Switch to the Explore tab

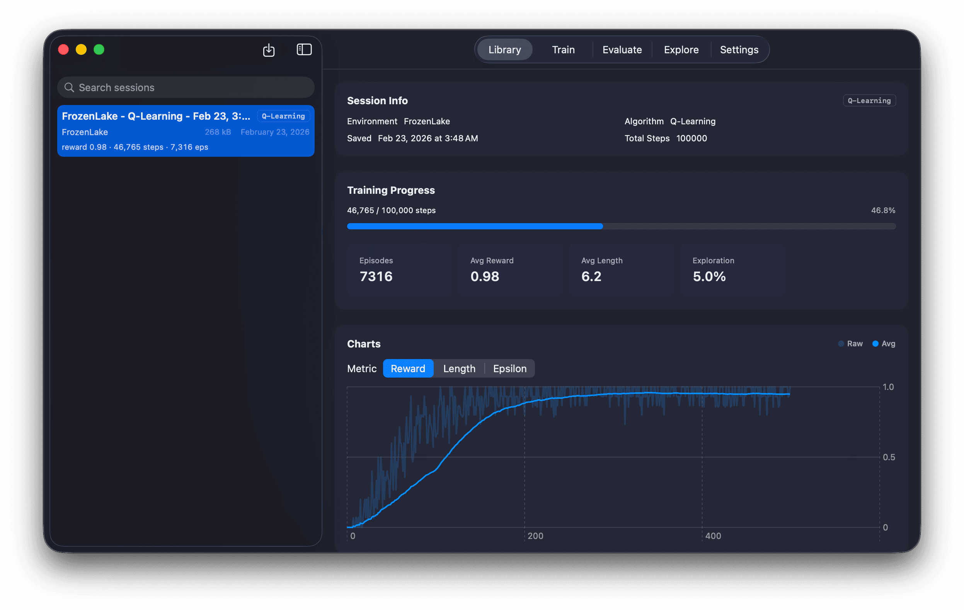[x=681, y=50]
